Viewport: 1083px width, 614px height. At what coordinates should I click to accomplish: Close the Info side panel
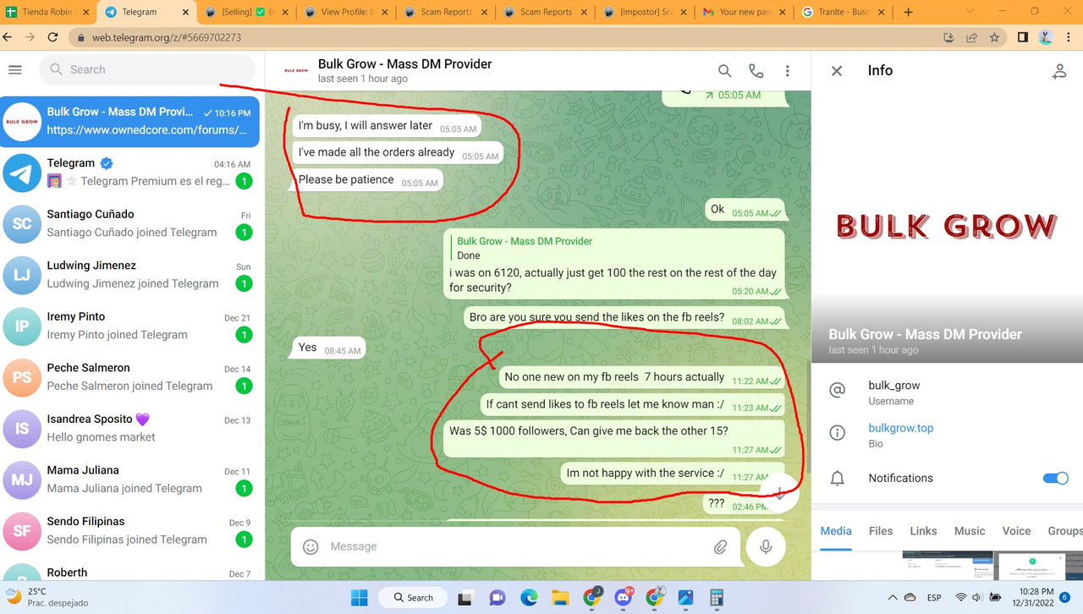point(837,71)
